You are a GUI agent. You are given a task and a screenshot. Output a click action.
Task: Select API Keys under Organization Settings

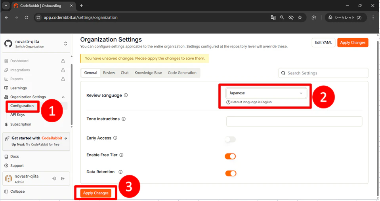coord(17,114)
